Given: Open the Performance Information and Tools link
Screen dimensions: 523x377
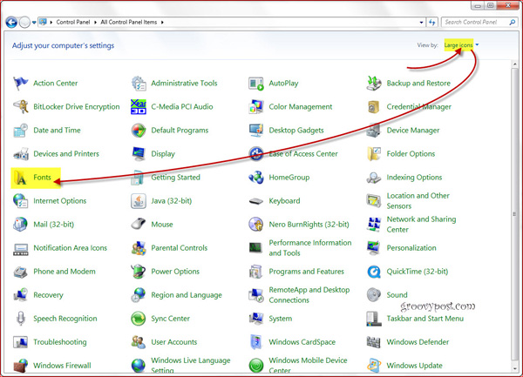Looking at the screenshot, I should [310, 248].
